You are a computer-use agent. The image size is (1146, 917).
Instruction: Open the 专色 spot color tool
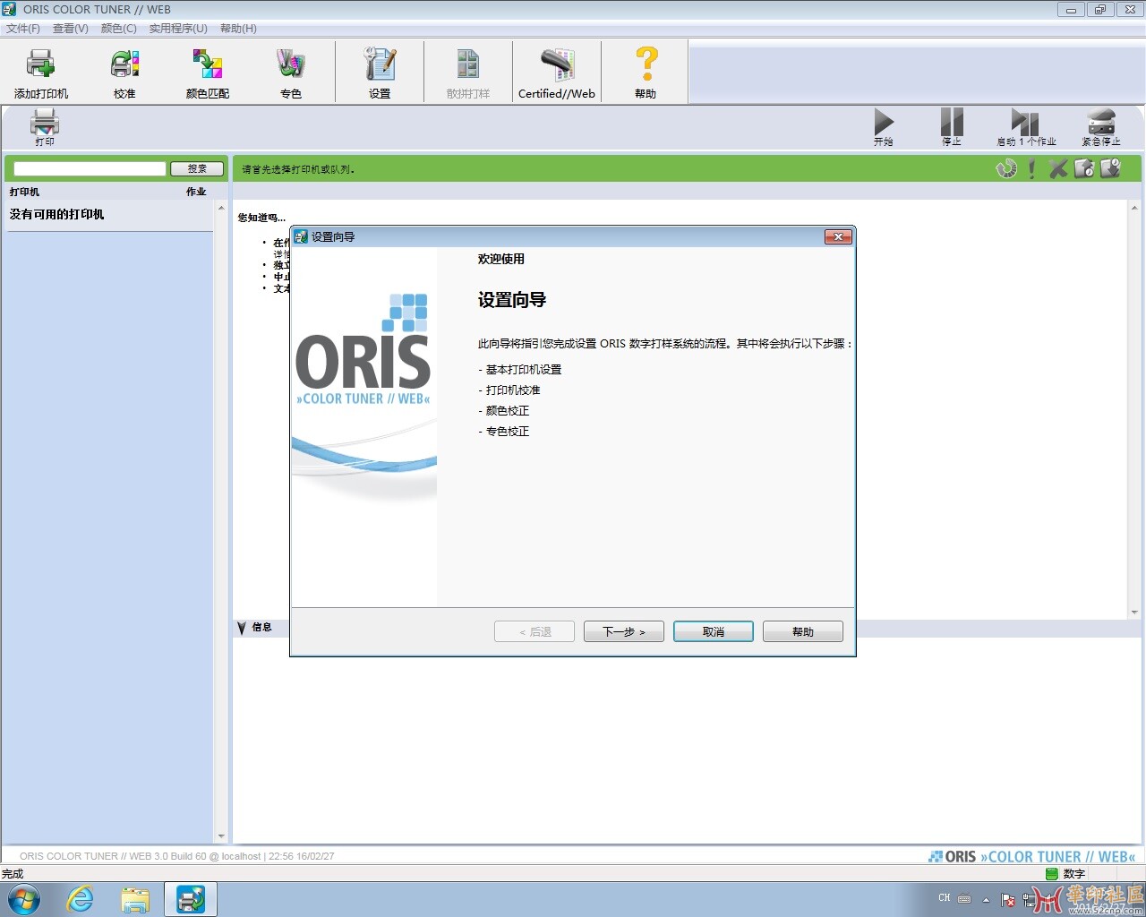coord(291,73)
